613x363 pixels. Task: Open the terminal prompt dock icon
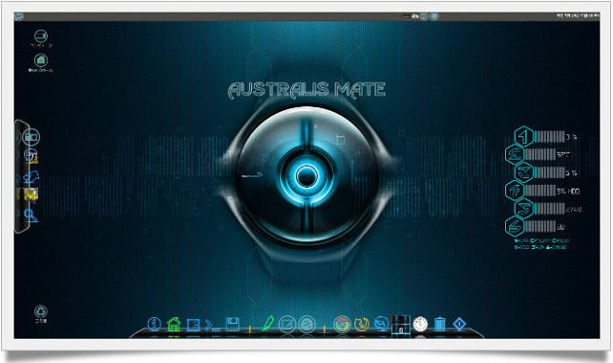(x=212, y=325)
